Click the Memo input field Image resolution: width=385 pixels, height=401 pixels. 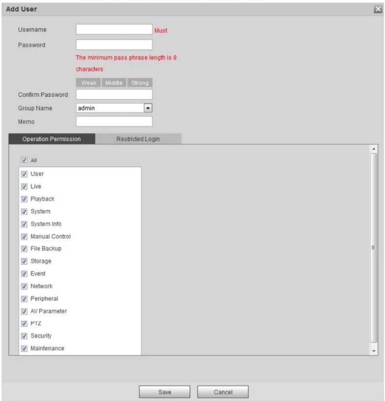coord(114,121)
